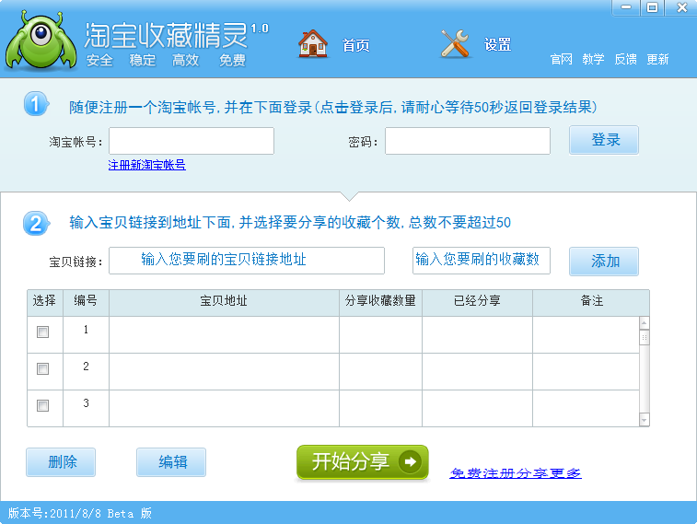The image size is (697, 524).
Task: Check the checkbox for row 1
Action: [42, 332]
